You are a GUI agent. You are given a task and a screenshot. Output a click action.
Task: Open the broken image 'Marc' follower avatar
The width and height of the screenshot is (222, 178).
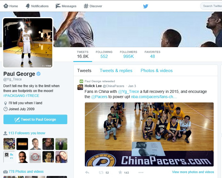9,157
